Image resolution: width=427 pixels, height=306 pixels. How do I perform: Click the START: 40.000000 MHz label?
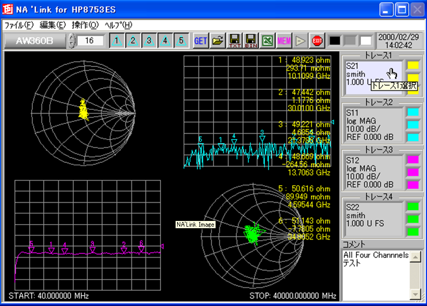pyautogui.click(x=48, y=296)
